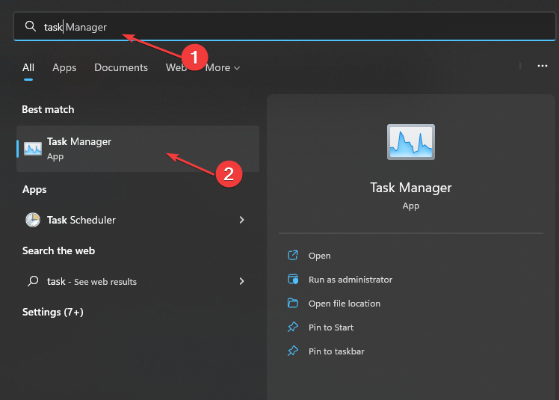Open Task Manager best match result

138,149
